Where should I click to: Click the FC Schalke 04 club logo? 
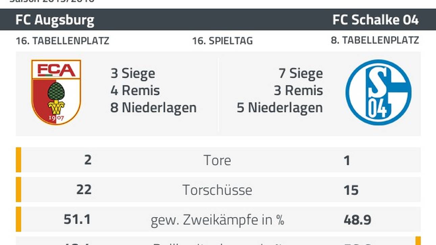click(379, 92)
